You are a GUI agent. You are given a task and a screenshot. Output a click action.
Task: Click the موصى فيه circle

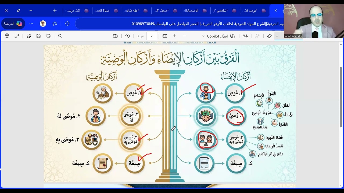pos(236,140)
